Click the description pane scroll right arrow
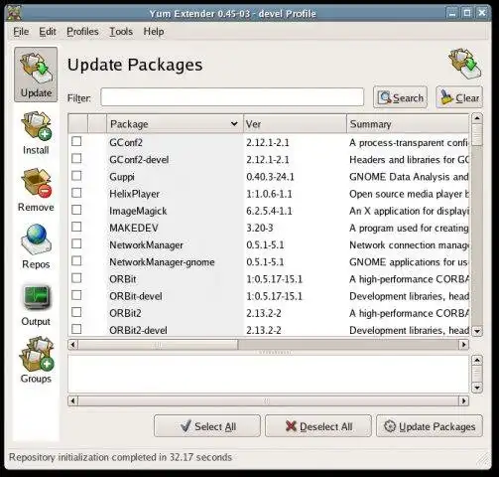Image resolution: width=499 pixels, height=477 pixels. [x=463, y=400]
